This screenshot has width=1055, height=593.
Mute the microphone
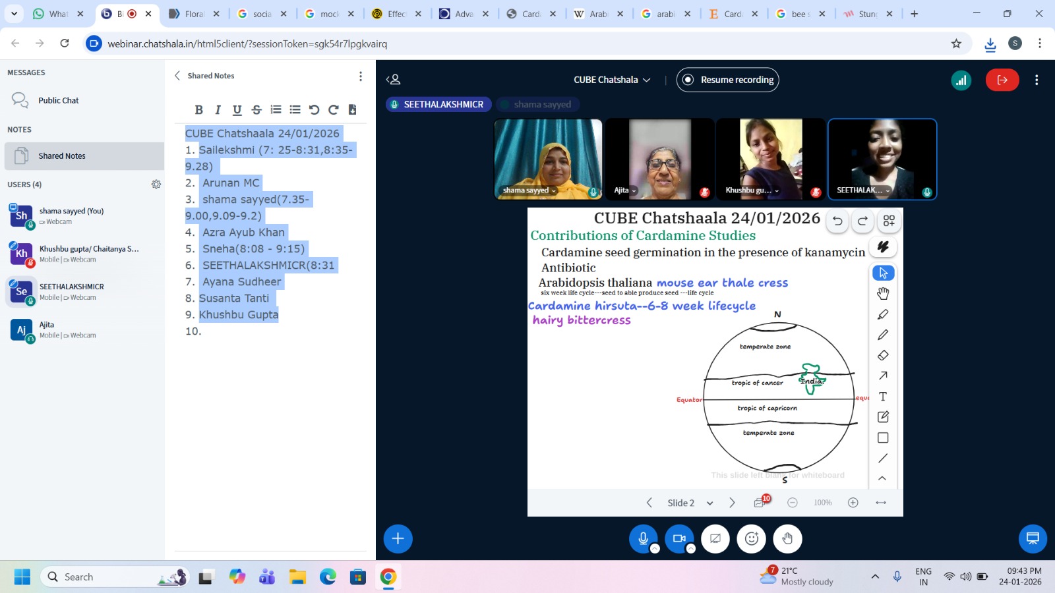tap(643, 539)
